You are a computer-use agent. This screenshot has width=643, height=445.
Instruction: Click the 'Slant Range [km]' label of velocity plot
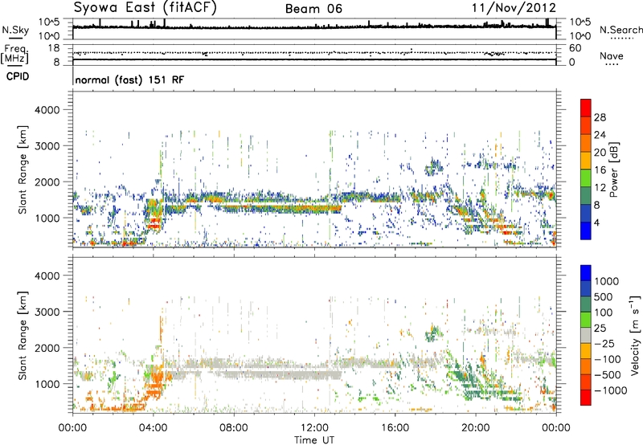23,335
